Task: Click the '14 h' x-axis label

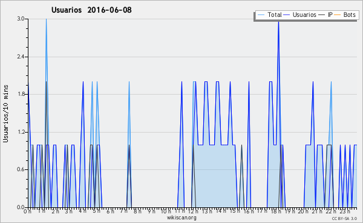Action: pos(221,211)
